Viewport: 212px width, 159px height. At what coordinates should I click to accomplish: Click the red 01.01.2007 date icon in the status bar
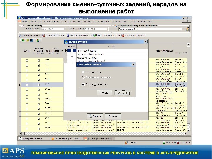[x=178, y=143]
